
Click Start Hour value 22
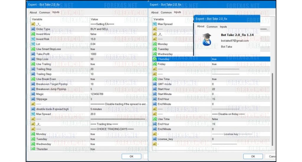[x=214, y=89]
